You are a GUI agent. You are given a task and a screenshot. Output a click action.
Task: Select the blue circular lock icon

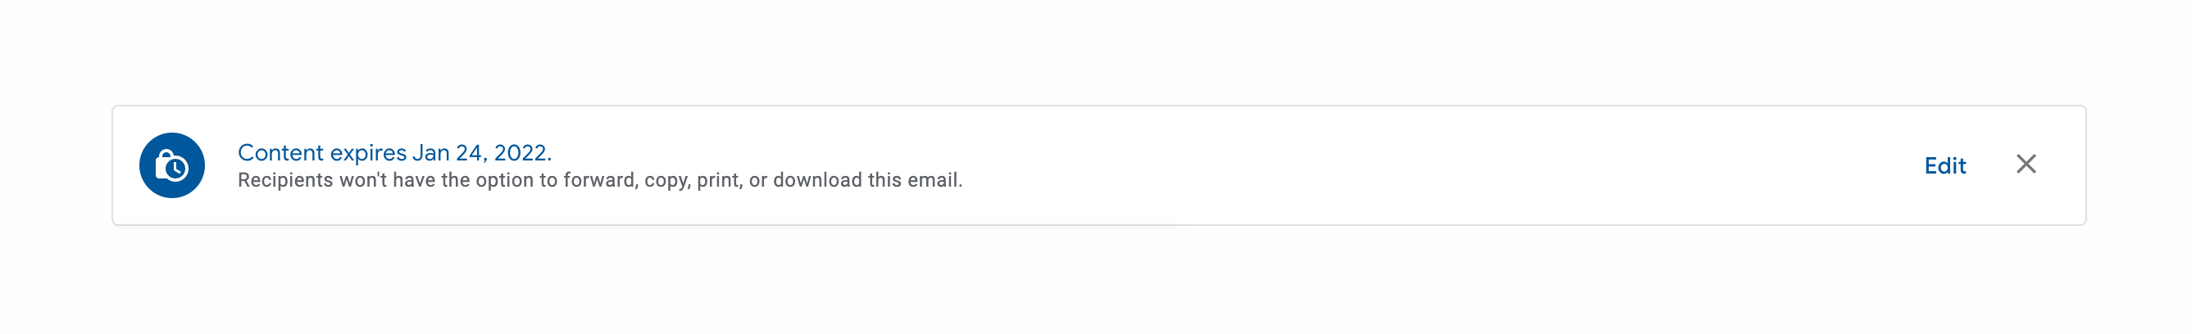[x=172, y=165]
